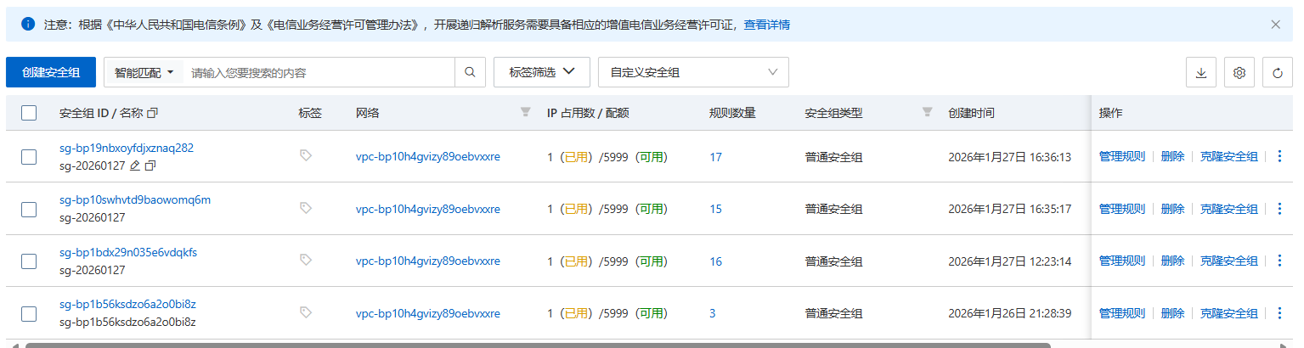Click 克隆安全组 for sg-bp10swhvtd9baowomq6m
The height and width of the screenshot is (348, 1304).
1229,209
